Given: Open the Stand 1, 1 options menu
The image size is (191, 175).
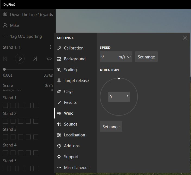Looking at the screenshot, I should tap(50, 47).
